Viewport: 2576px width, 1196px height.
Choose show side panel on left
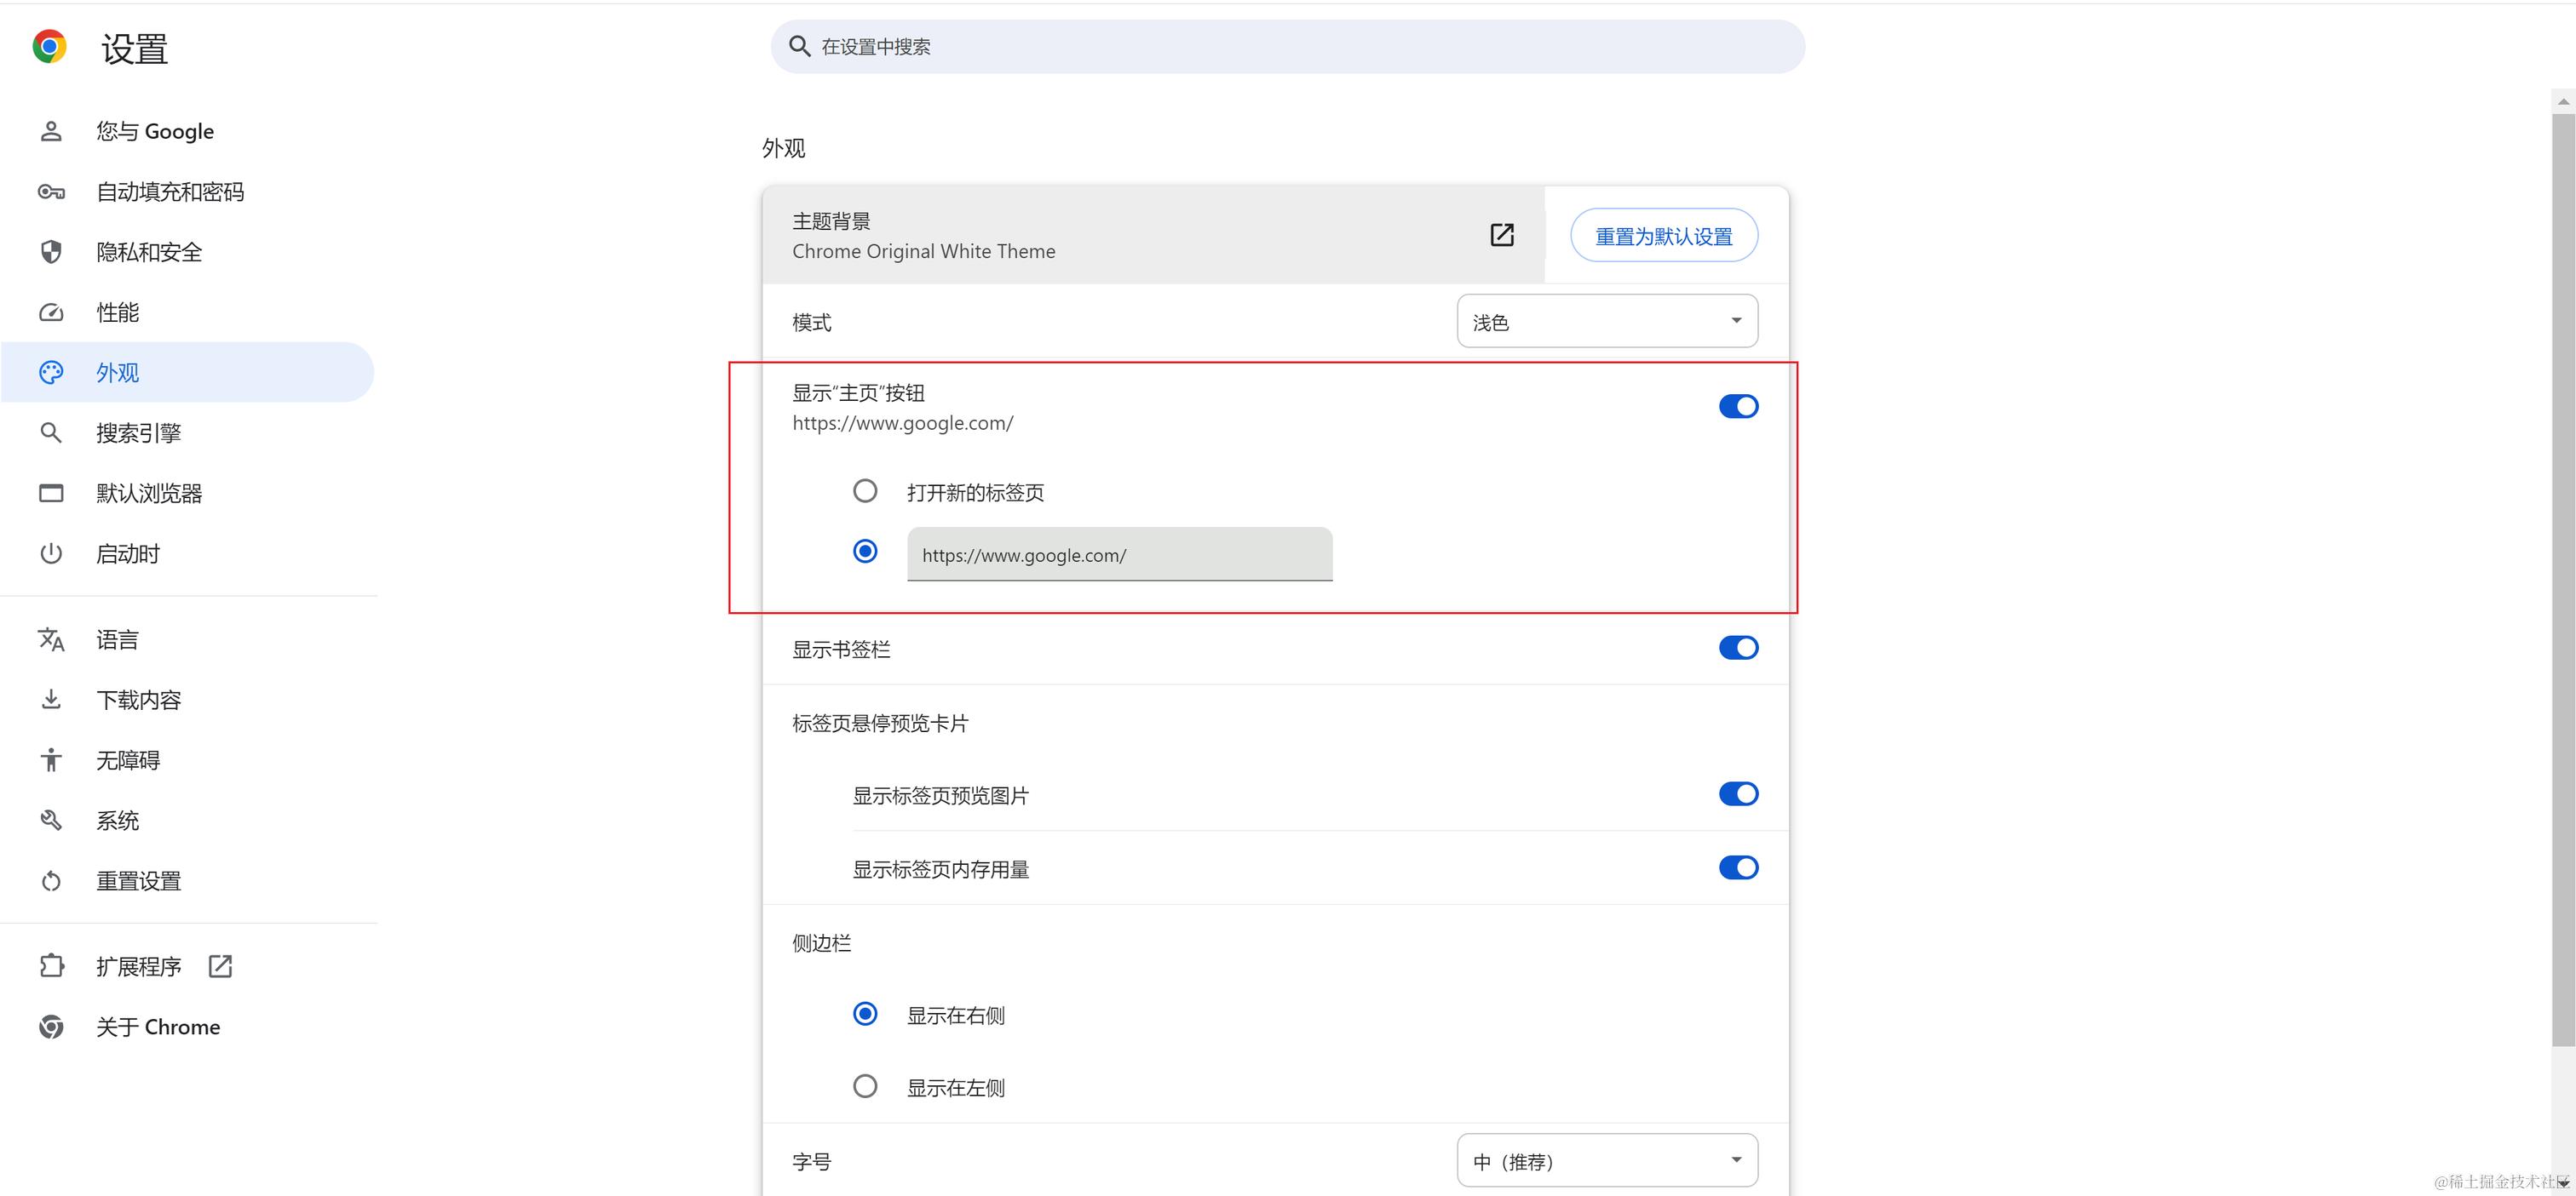click(x=865, y=1086)
